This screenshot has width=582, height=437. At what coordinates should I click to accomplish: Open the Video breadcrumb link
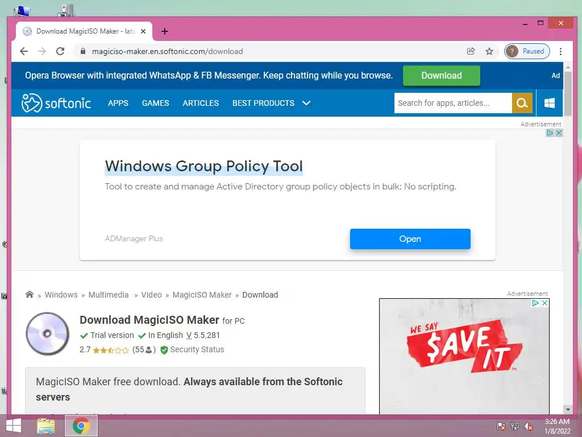(151, 295)
